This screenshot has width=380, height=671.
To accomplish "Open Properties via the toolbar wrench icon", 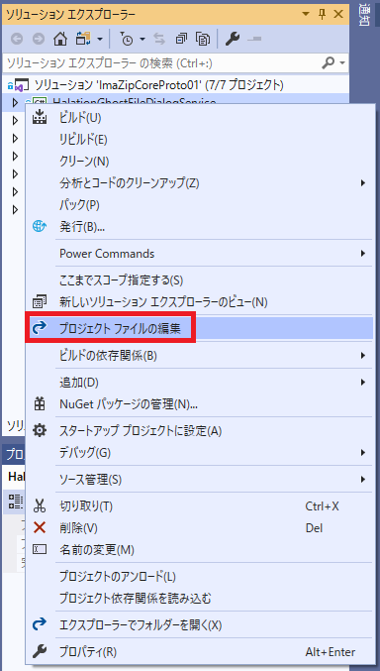I will pyautogui.click(x=233, y=39).
